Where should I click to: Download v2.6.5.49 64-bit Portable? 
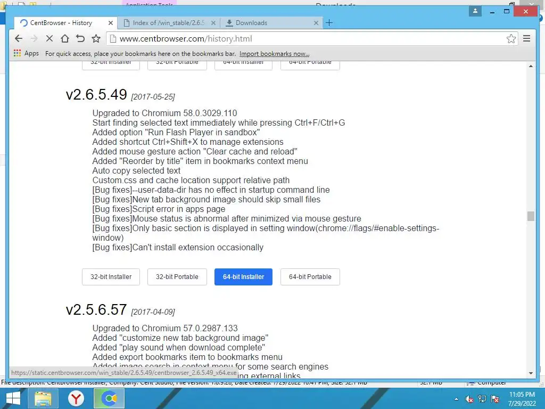[x=310, y=277]
